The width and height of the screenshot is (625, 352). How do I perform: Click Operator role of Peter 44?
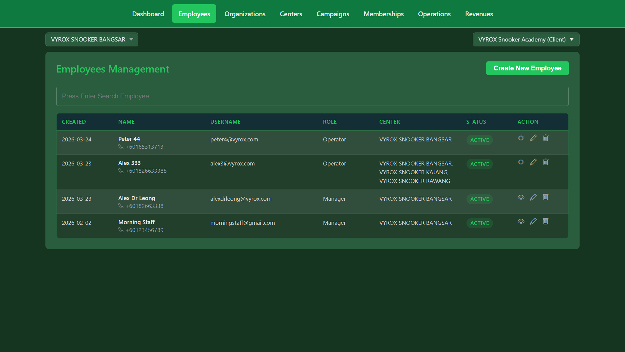(334, 139)
